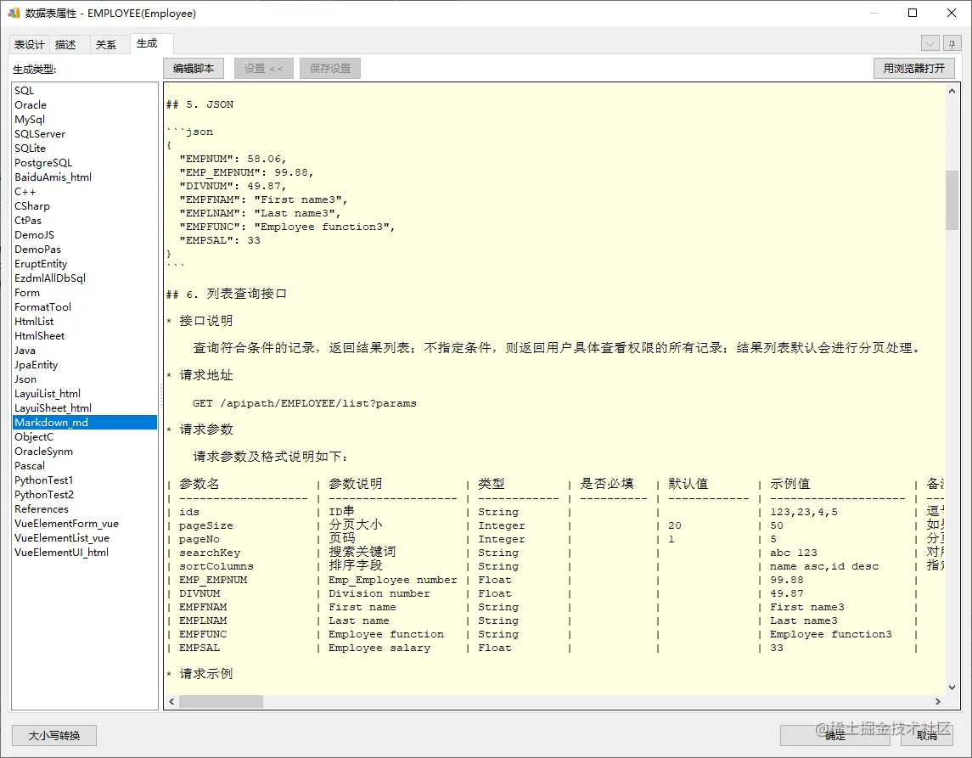This screenshot has width=972, height=758.
Task: Switch to the 描述 tab
Action: pos(65,45)
